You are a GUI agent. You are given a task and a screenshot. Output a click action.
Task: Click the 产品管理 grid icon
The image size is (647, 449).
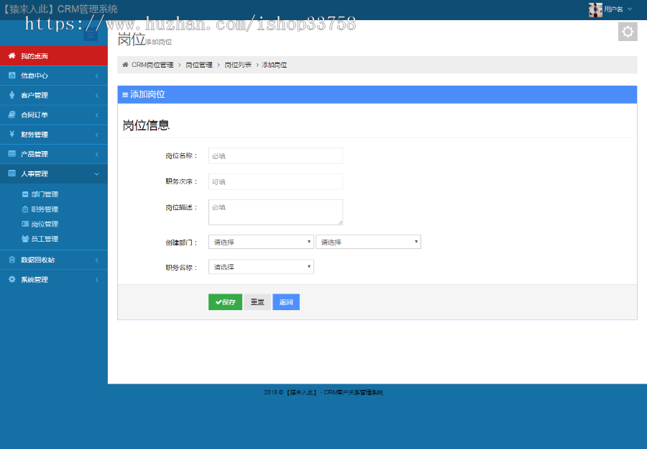click(12, 153)
